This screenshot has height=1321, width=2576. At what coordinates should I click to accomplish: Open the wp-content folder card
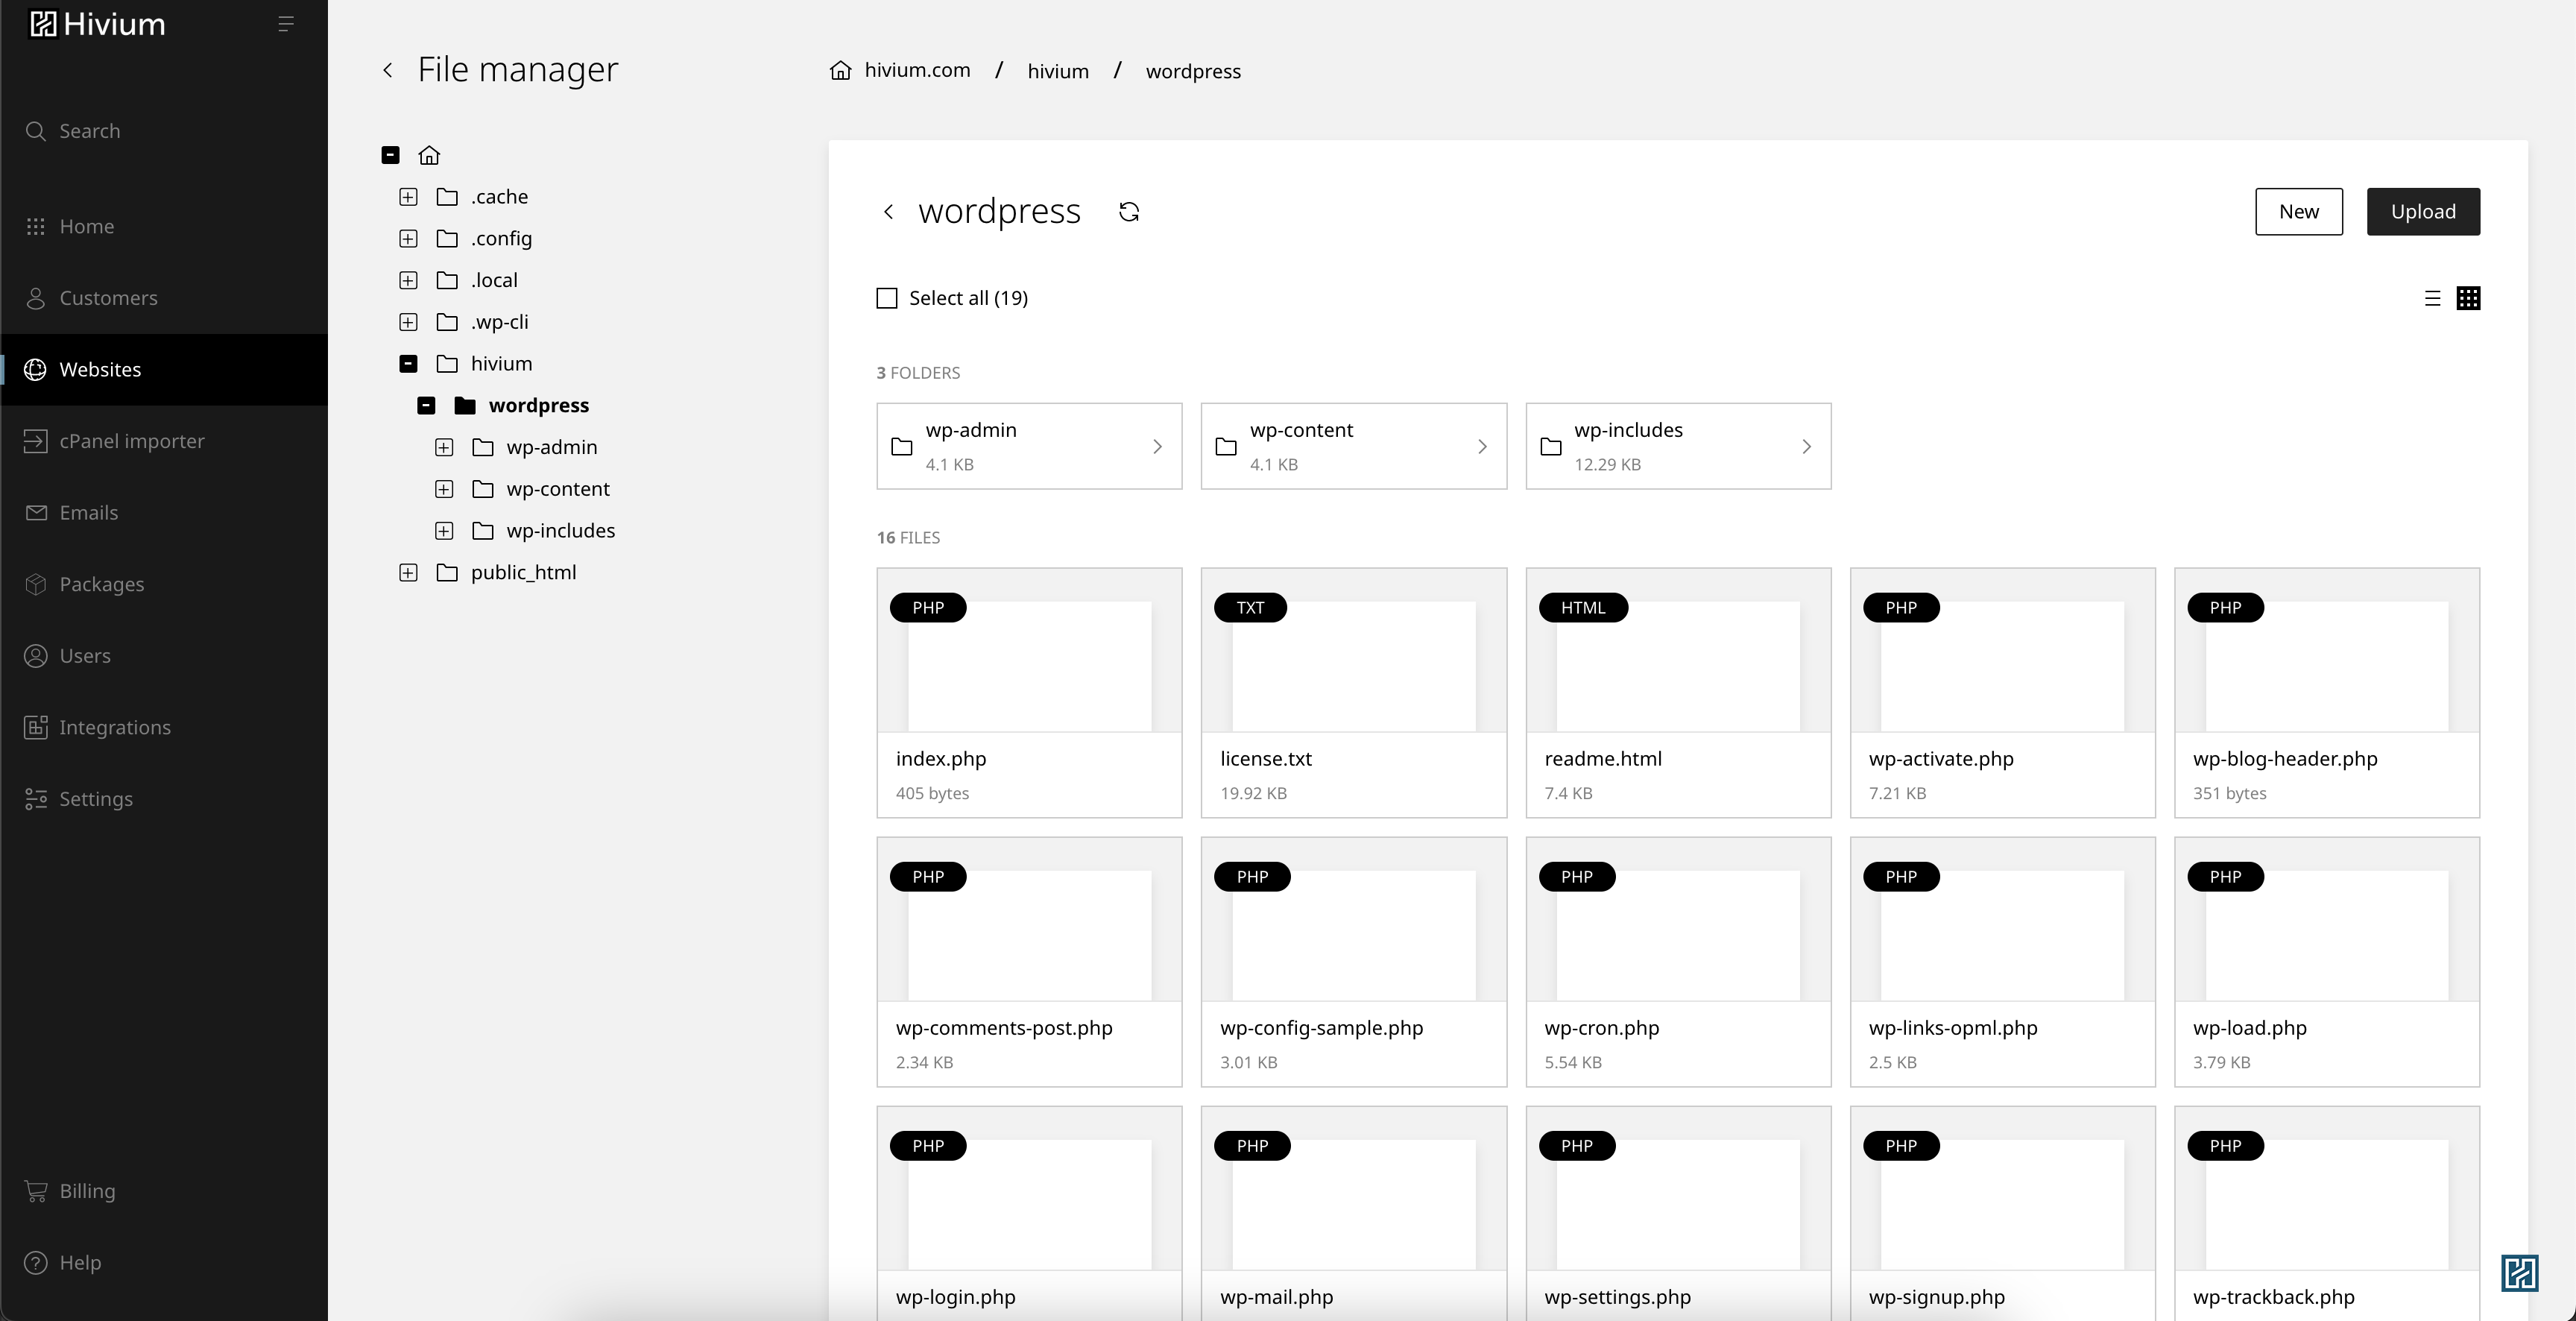pyautogui.click(x=1354, y=446)
